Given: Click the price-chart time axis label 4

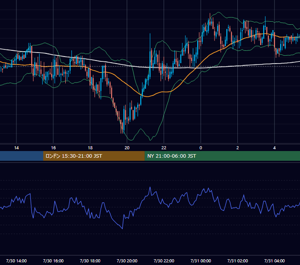Looking at the screenshot, I should tap(274, 148).
